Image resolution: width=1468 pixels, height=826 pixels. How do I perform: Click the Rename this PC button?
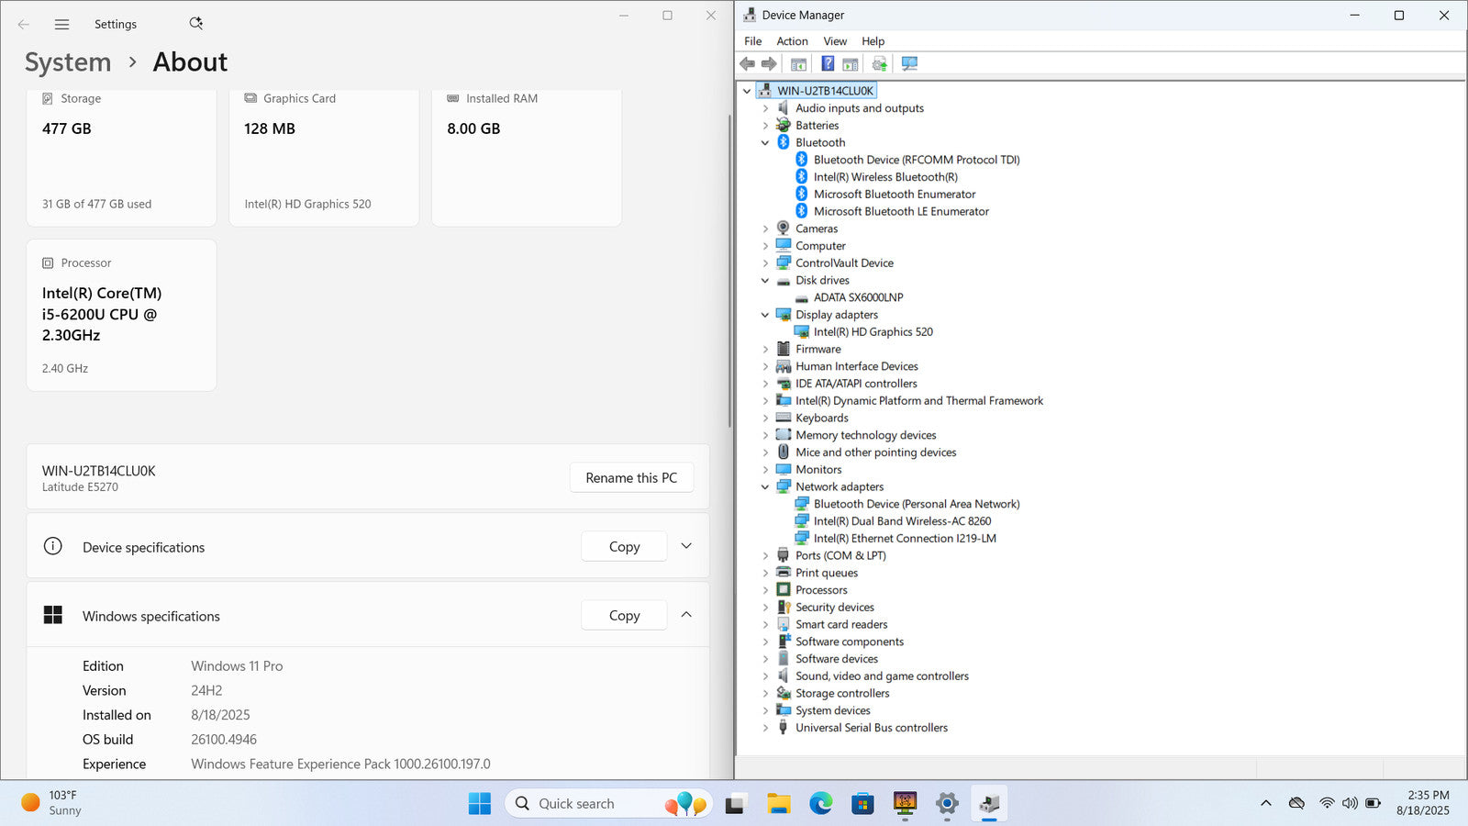click(631, 477)
